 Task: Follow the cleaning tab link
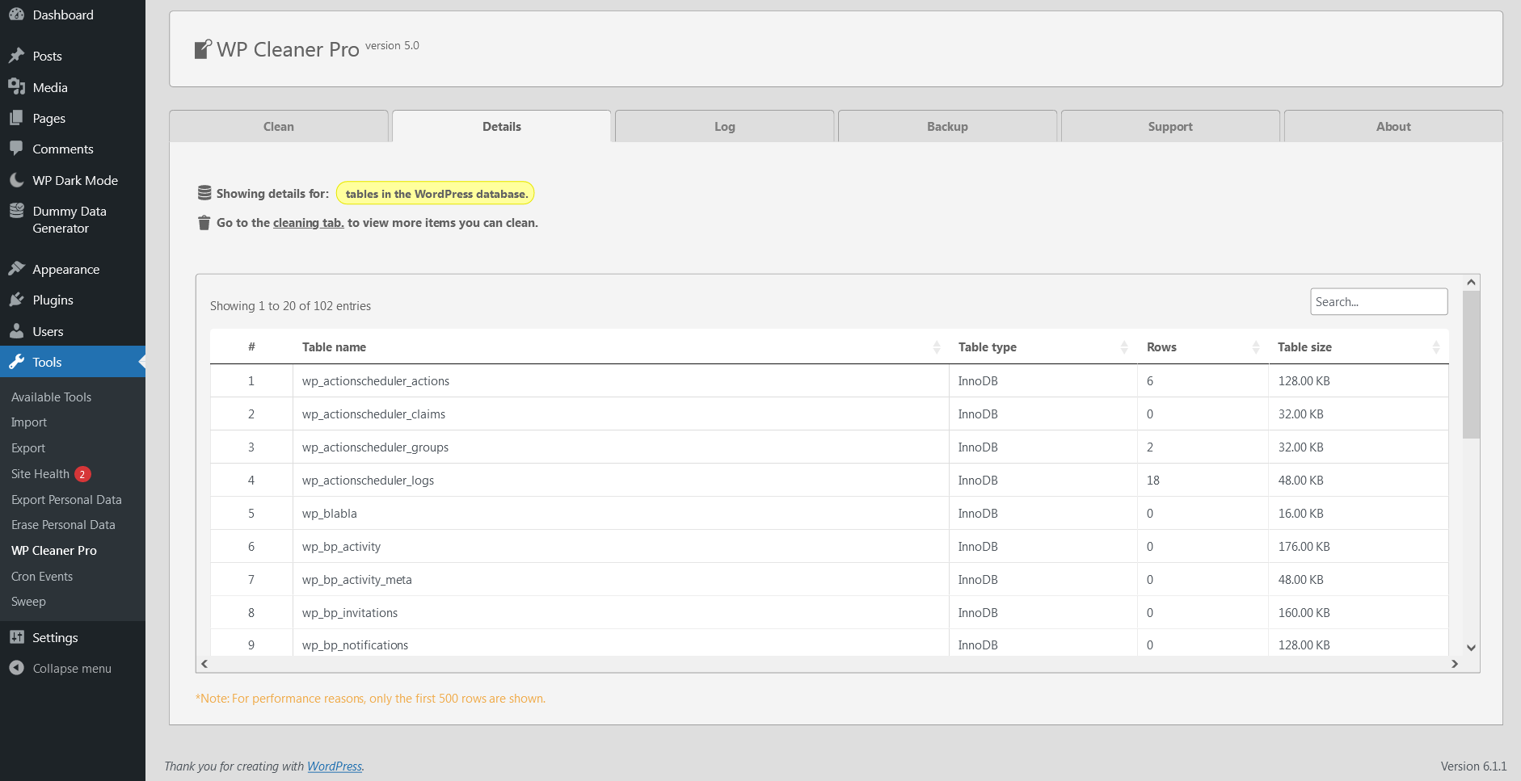coord(308,223)
